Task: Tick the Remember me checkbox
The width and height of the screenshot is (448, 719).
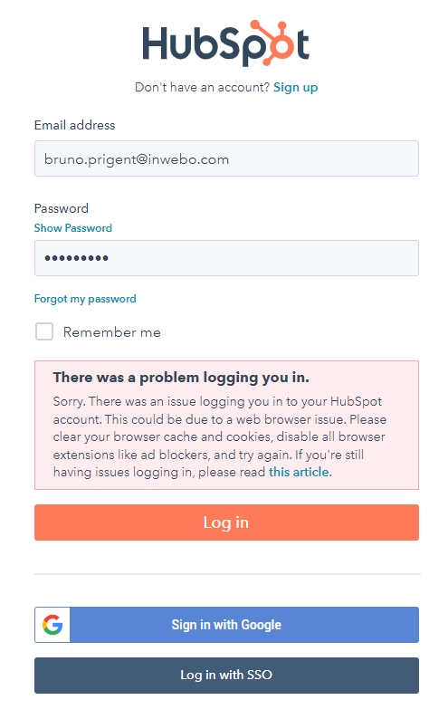Action: click(44, 331)
